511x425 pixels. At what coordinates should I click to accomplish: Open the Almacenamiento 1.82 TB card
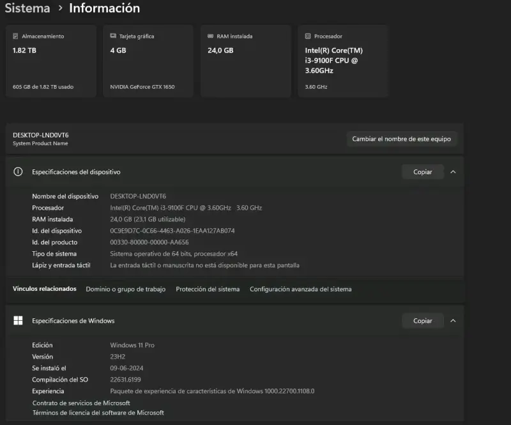[51, 61]
